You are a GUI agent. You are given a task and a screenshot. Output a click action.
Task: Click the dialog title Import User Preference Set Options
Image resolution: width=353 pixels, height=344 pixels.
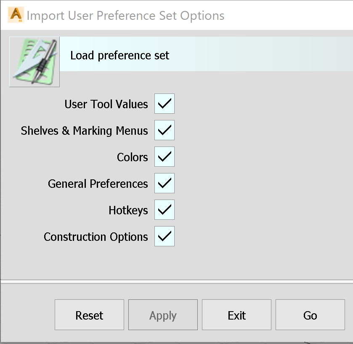click(125, 16)
